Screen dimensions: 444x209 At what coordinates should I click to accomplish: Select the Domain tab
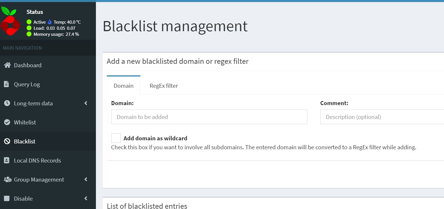click(124, 85)
